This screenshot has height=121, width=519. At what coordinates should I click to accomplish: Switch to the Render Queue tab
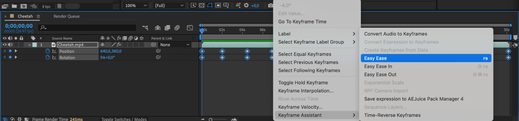point(66,16)
